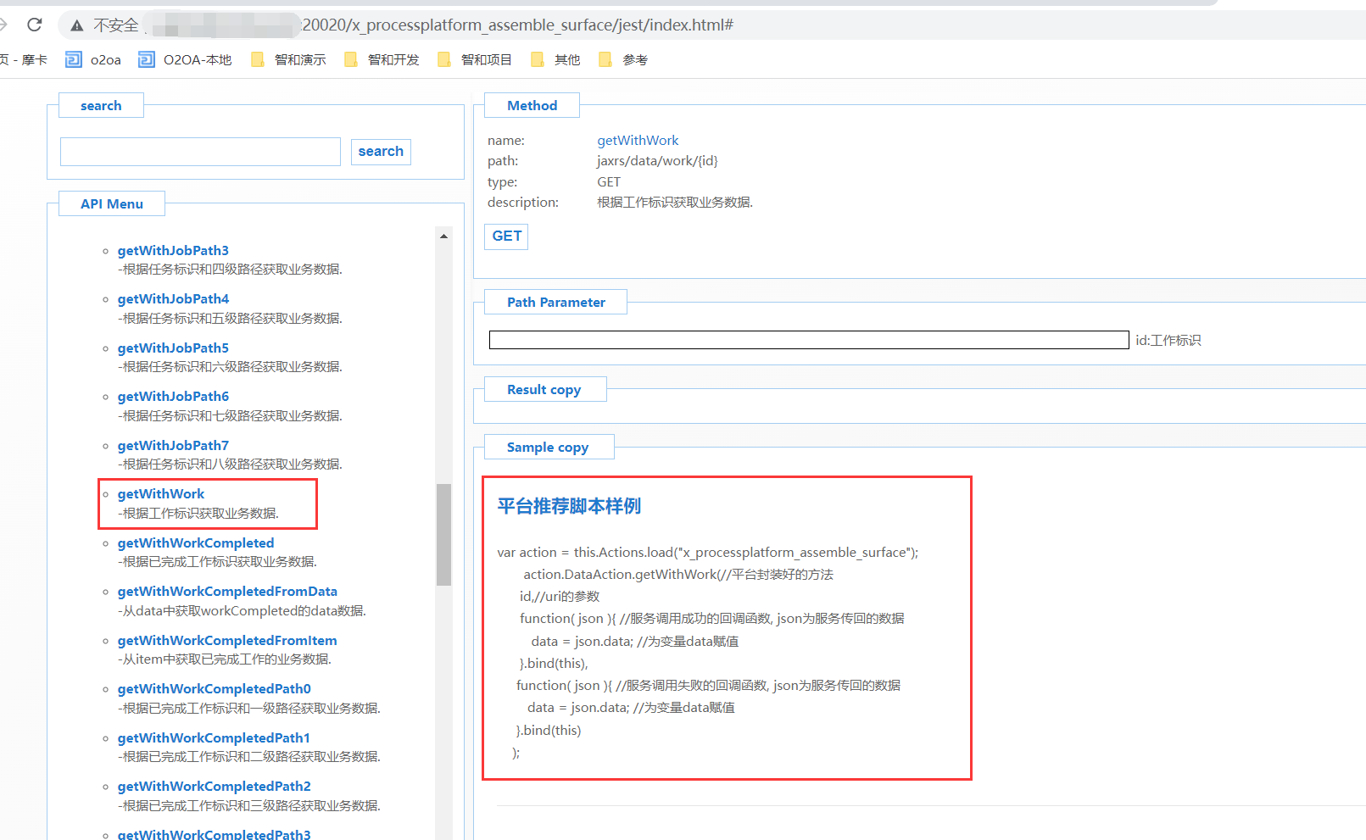Focus the API search text field
Image resolution: width=1366 pixels, height=840 pixels.
[200, 152]
